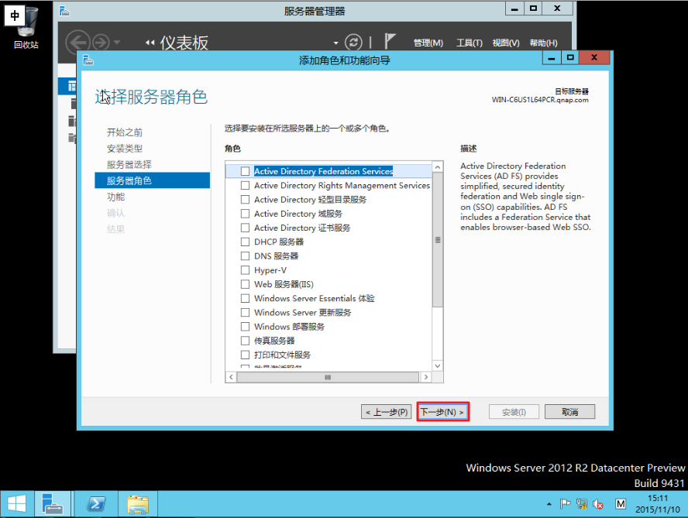Click the Server Manager back arrow
This screenshot has height=518, width=688.
click(77, 43)
